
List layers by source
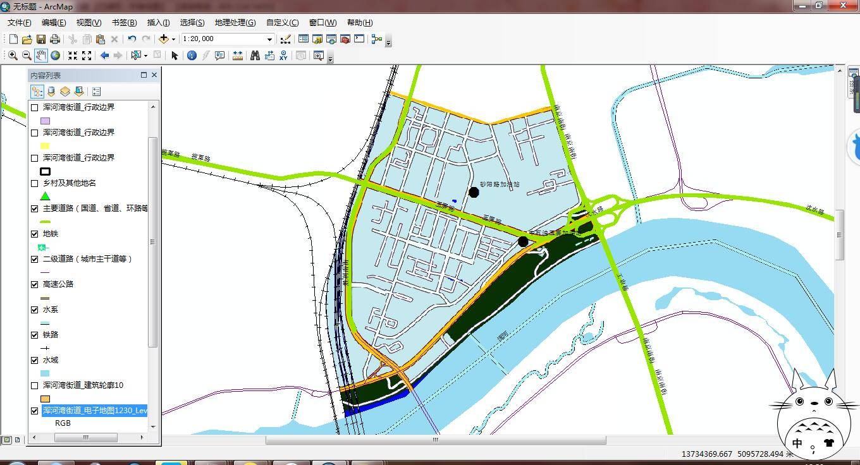click(51, 92)
